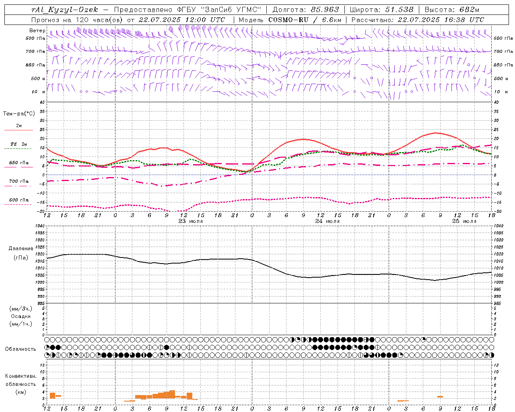Click the 'Td 2м' dew point legend entry
The image size is (515, 412).
[x=19, y=144]
